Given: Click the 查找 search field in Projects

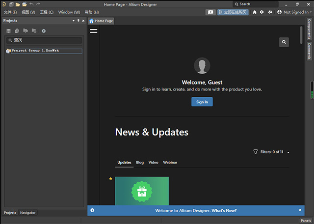Looking at the screenshot, I should tap(44, 40).
